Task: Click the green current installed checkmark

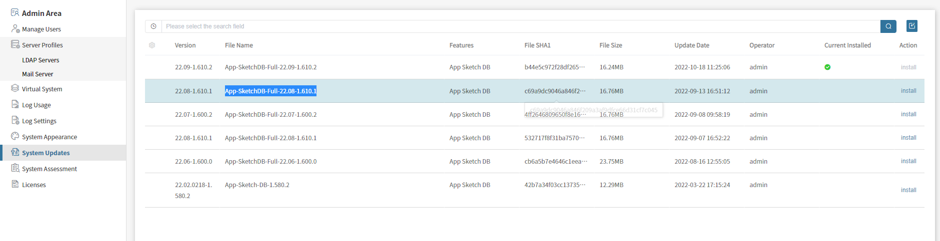Action: coord(827,67)
